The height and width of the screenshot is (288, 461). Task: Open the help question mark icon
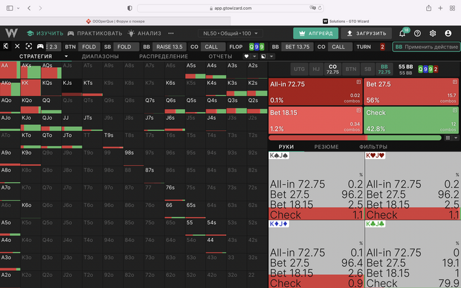coord(417,33)
